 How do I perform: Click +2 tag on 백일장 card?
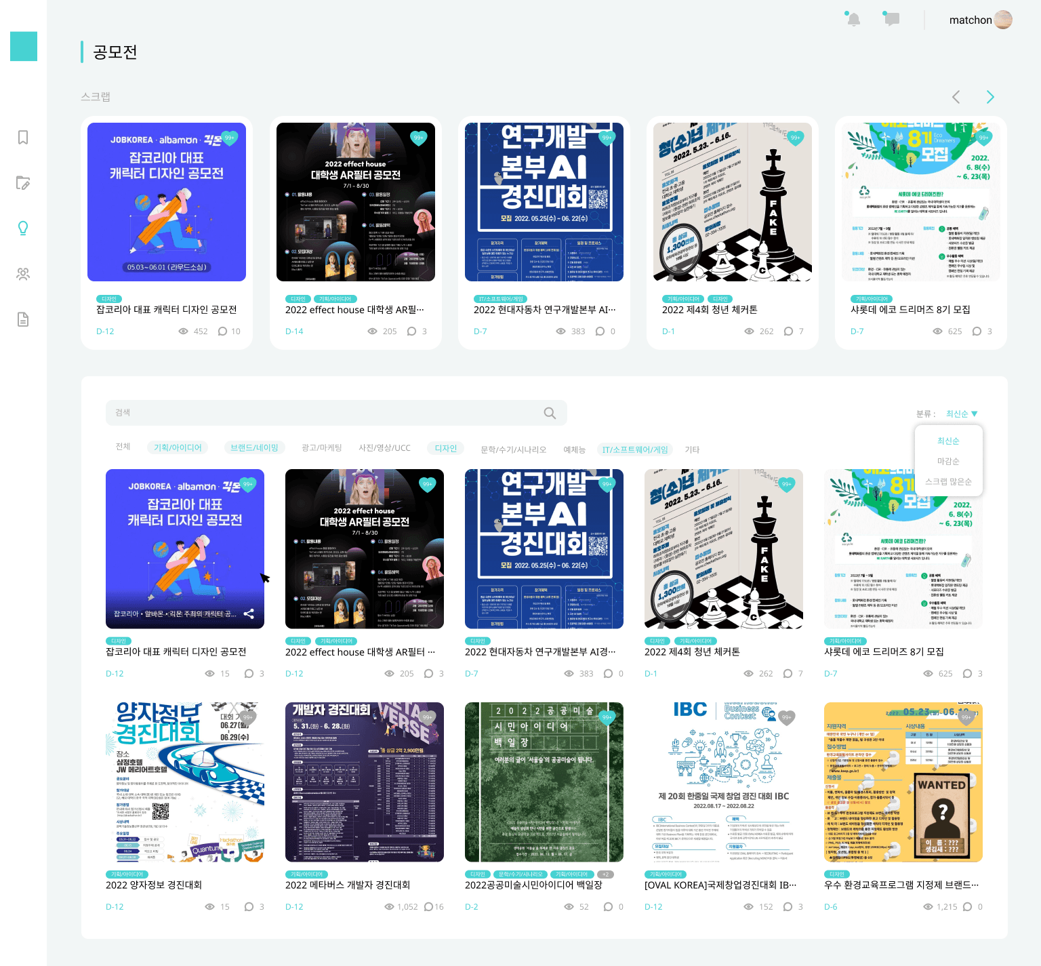[606, 874]
